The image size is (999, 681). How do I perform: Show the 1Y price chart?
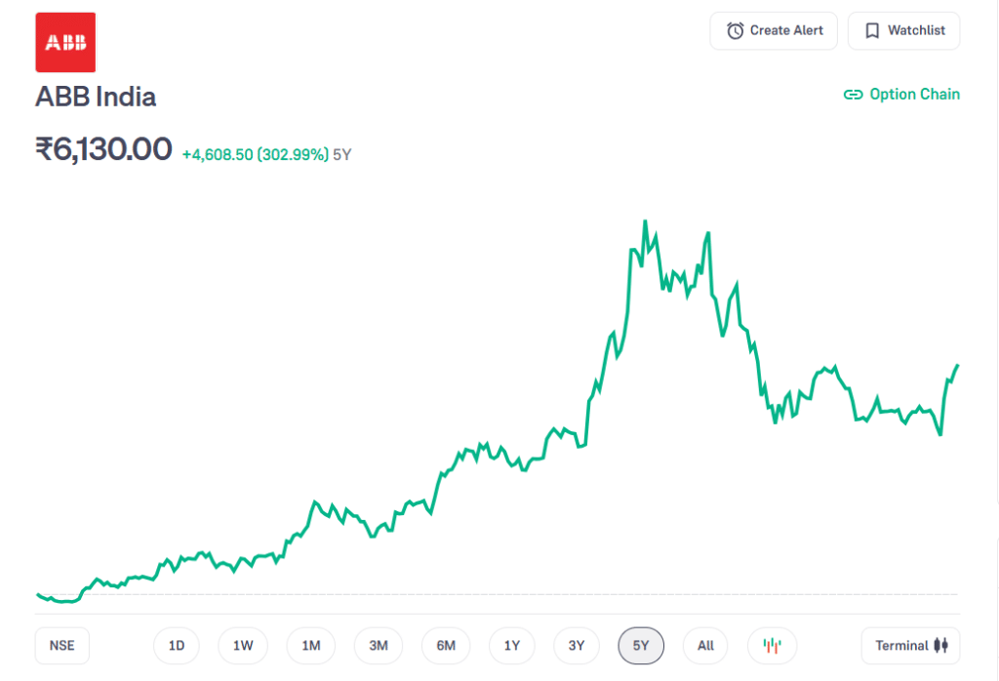[x=512, y=645]
